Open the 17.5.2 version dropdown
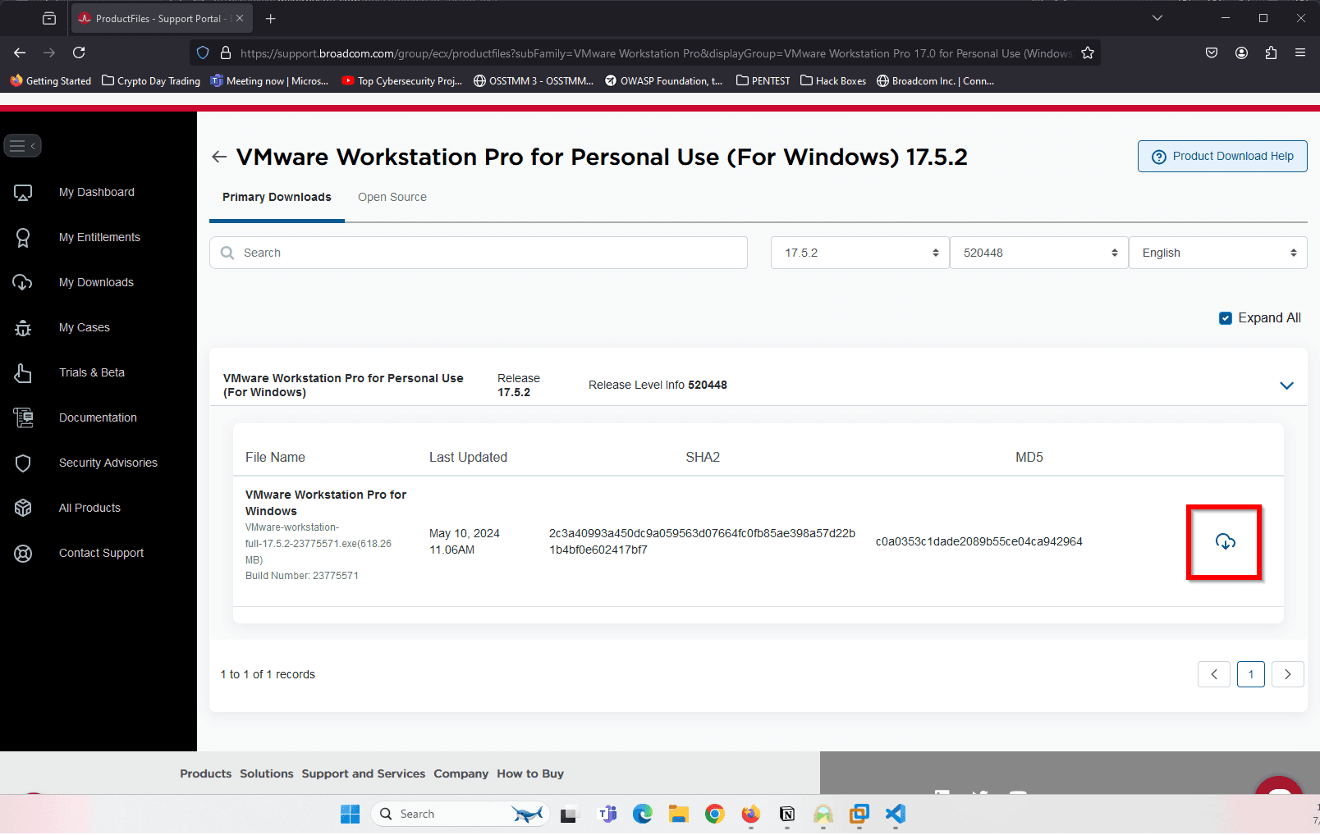1320x835 pixels. point(859,253)
